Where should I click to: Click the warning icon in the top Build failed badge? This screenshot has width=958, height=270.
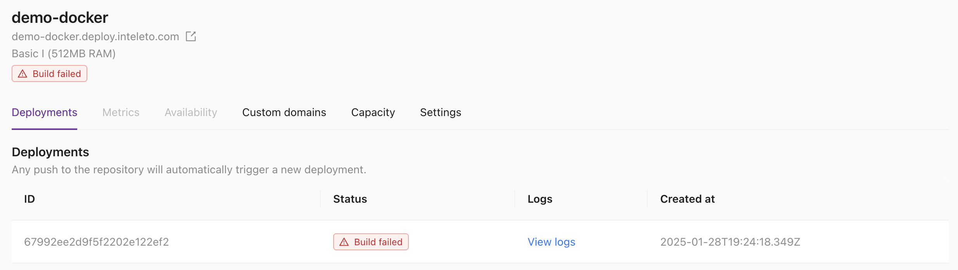(x=22, y=73)
